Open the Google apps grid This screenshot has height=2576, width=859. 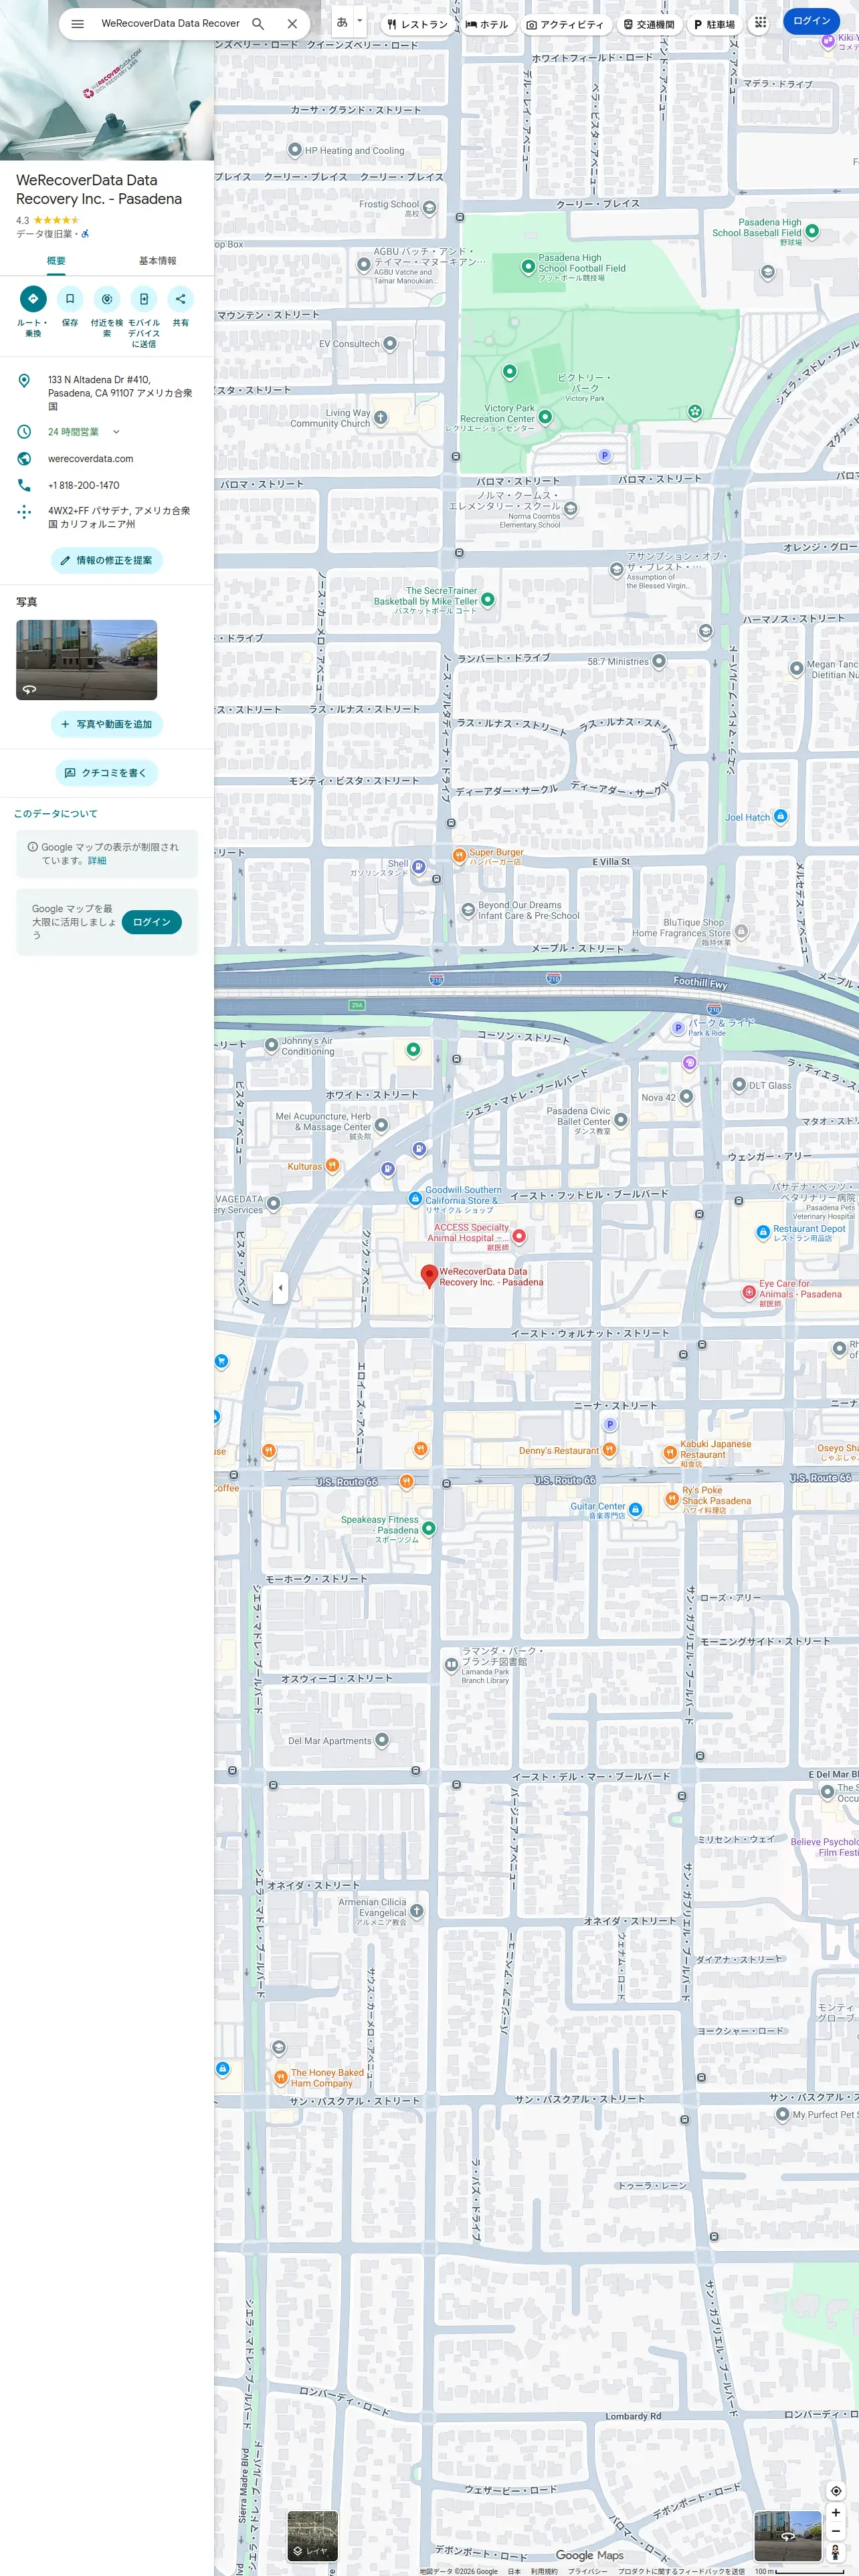click(x=760, y=22)
